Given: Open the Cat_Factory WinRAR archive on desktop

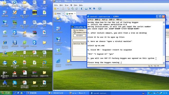Looking at the screenshot, I should coord(35,34).
